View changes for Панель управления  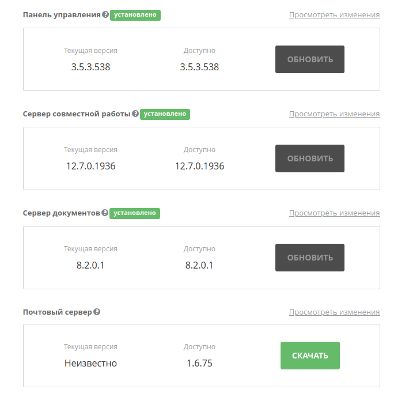tap(334, 15)
